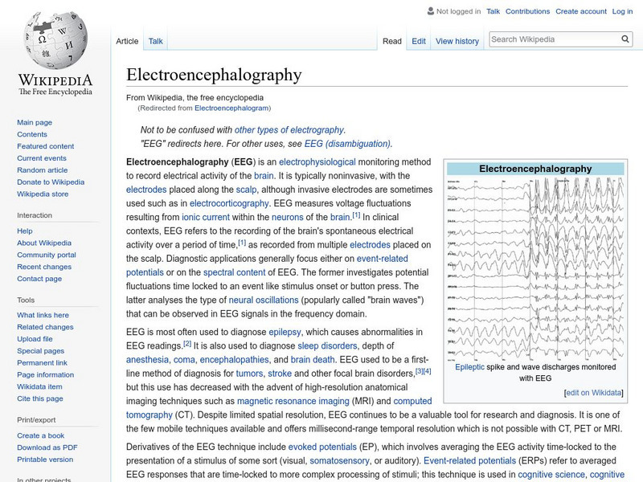
Task: Open the EEG spike and wave image
Action: coord(535,268)
